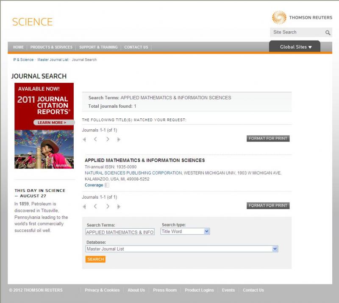Go to previous page arrow in top pager
This screenshot has width=339, height=303.
95,139
